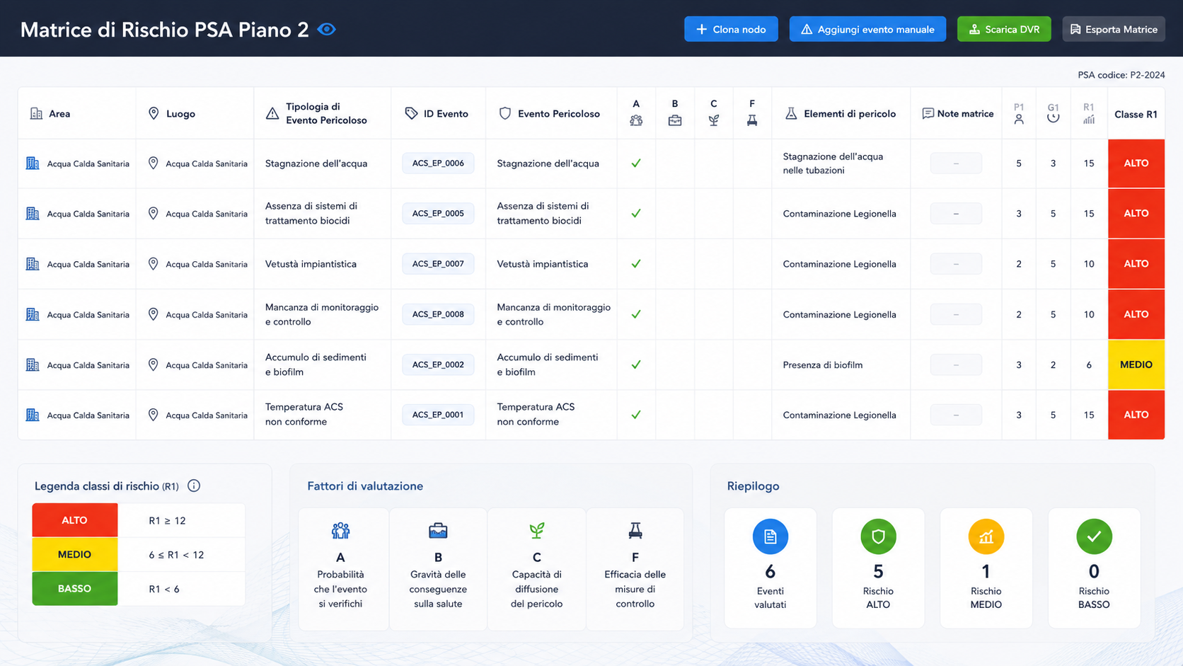Open the ACS_EP_0001 event ID badge
This screenshot has width=1183, height=666.
pyautogui.click(x=438, y=415)
